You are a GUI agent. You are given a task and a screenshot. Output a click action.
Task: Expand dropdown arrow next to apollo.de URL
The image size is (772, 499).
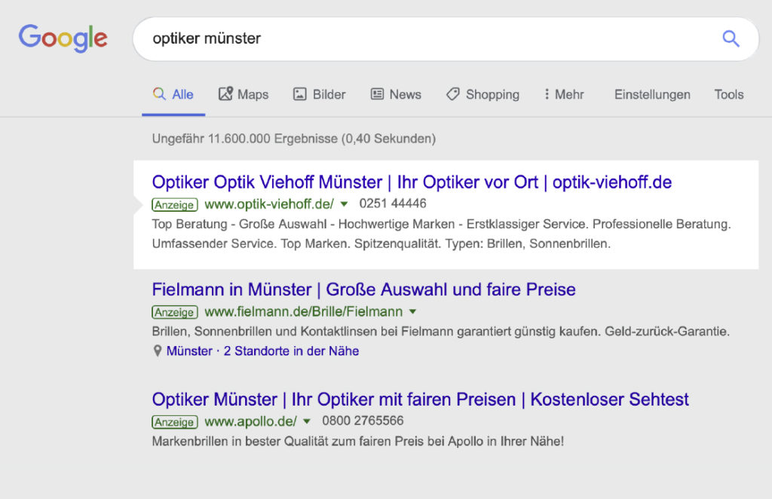pyautogui.click(x=307, y=421)
